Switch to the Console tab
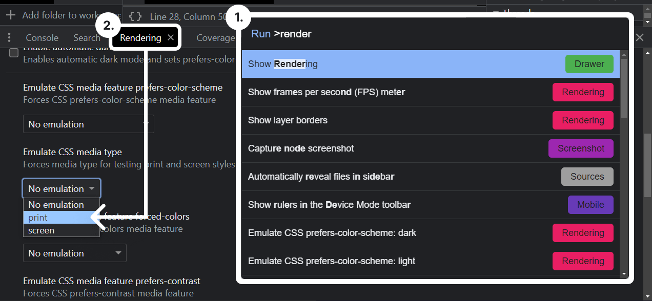Viewport: 652px width, 301px height. coord(42,38)
